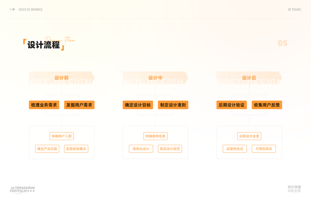Click the 明确使用场景 tag
311x201 pixels.
[155, 136]
